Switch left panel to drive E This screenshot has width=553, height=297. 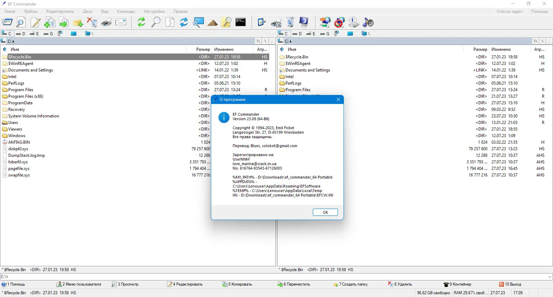click(x=34, y=33)
